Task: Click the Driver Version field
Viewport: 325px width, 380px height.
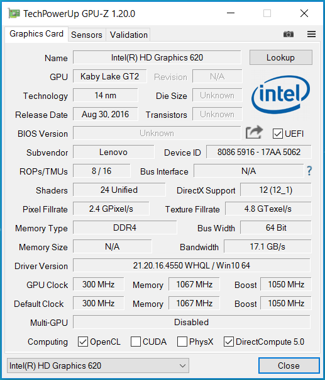Action: 191,265
